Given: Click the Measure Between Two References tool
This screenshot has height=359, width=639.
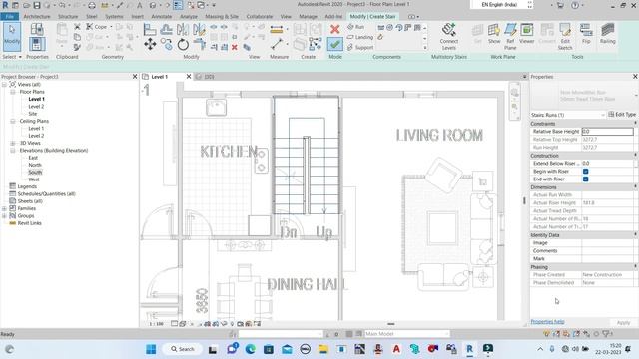Looking at the screenshot, I should 277,44.
